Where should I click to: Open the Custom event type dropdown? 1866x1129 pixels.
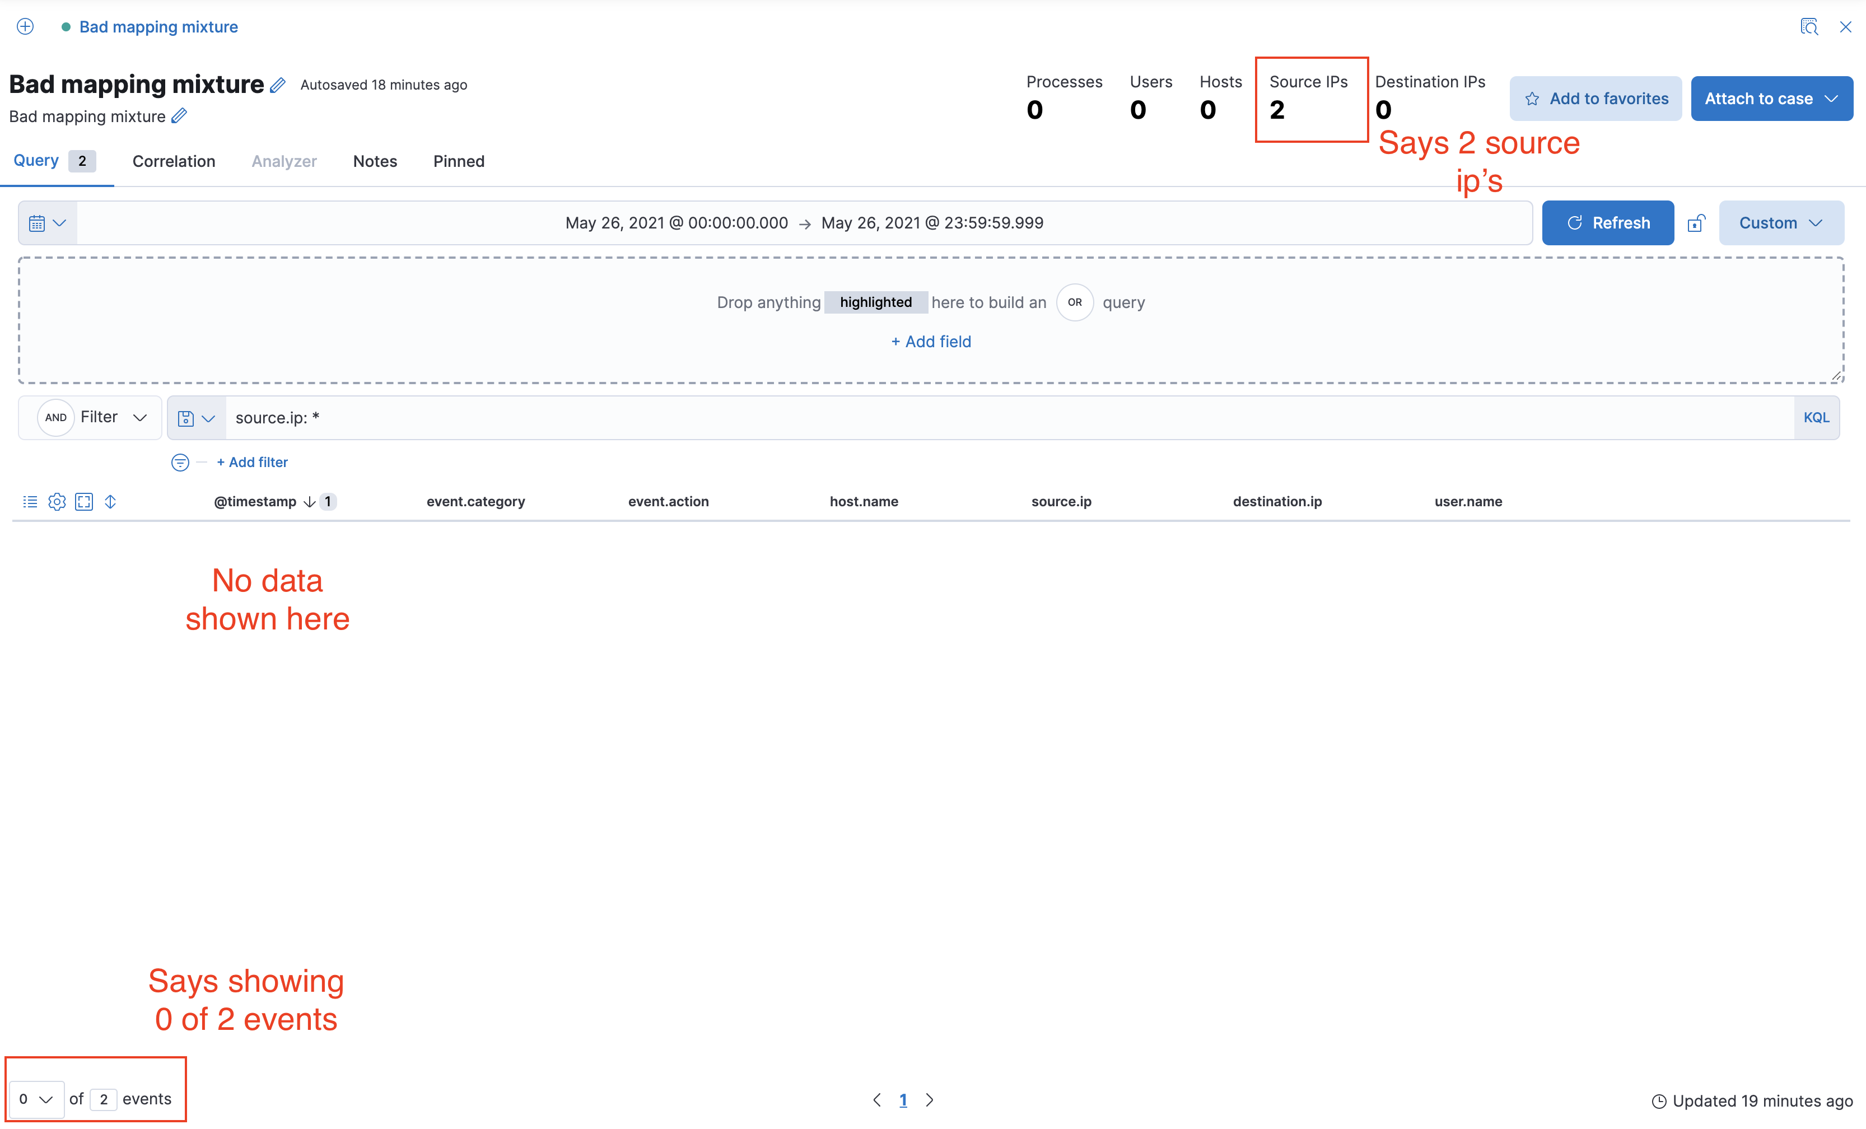coord(1781,223)
